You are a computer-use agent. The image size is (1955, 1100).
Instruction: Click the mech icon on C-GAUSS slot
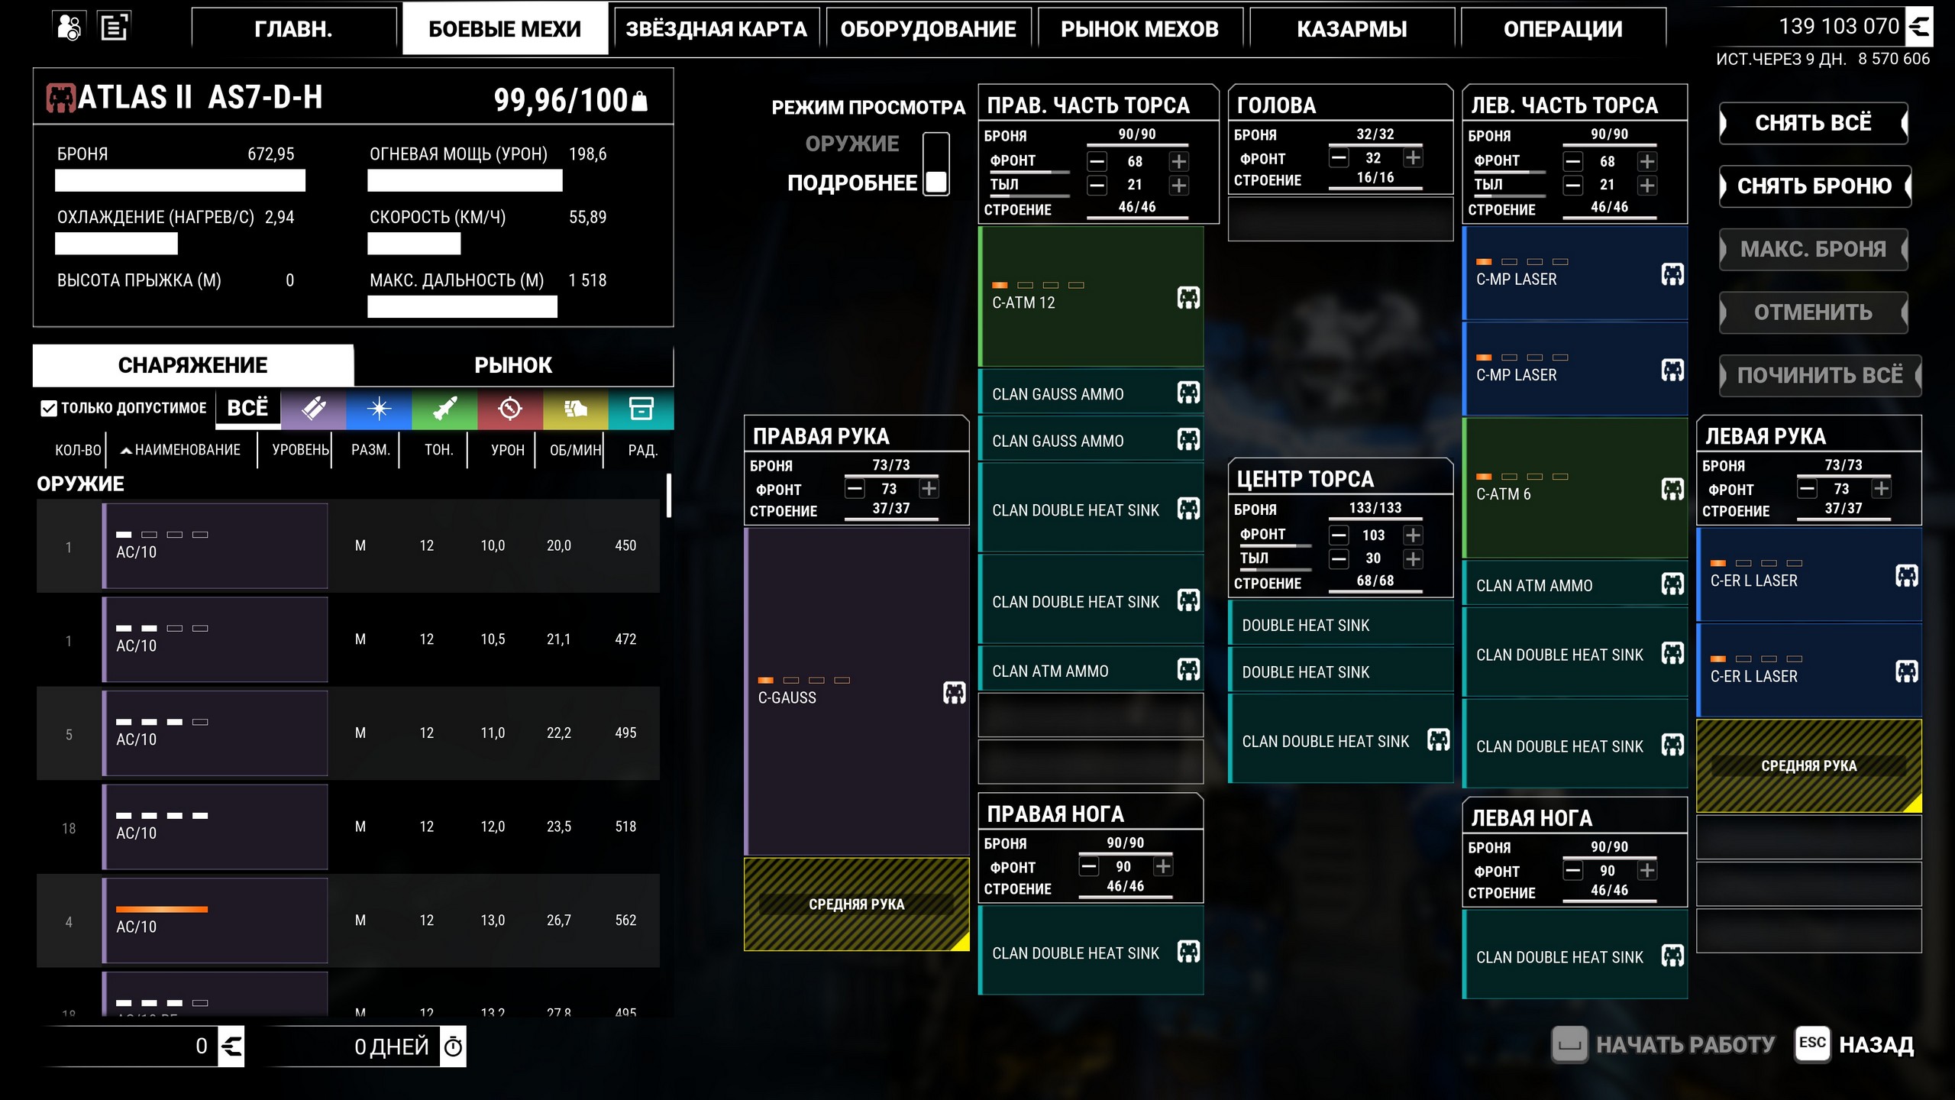pyautogui.click(x=954, y=693)
